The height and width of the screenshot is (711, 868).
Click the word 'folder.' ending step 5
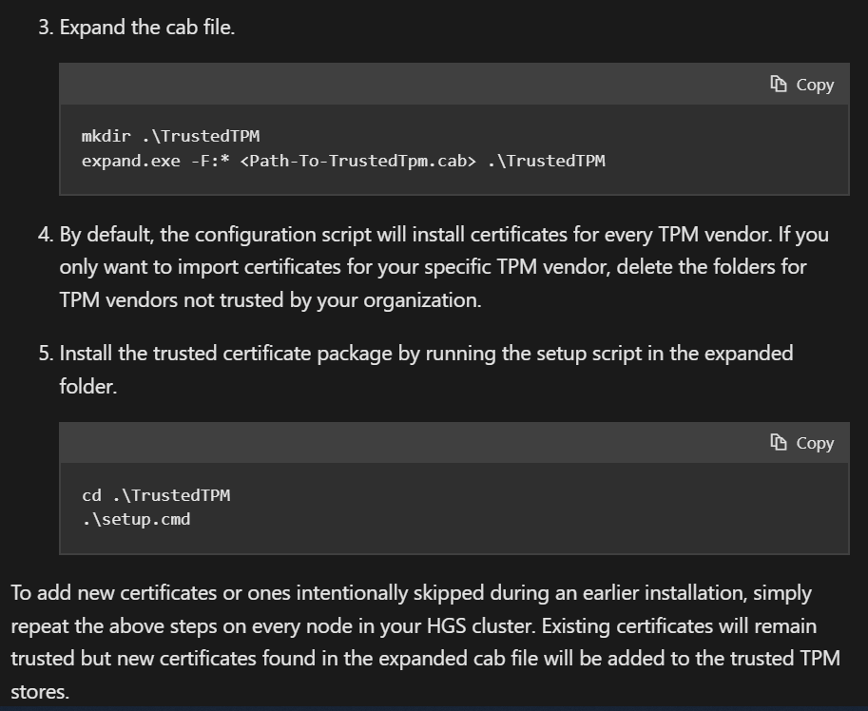click(x=88, y=387)
